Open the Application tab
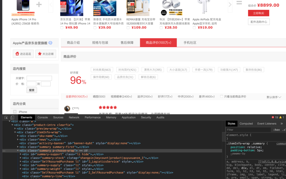Screen dimensions: 286x179 pyautogui.click(x=129, y=118)
